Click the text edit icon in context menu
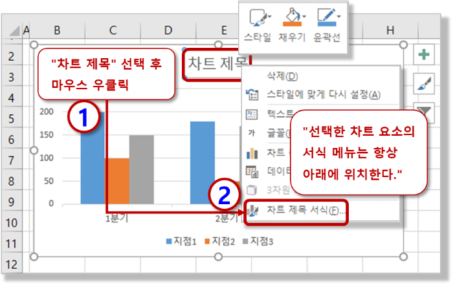 252,114
